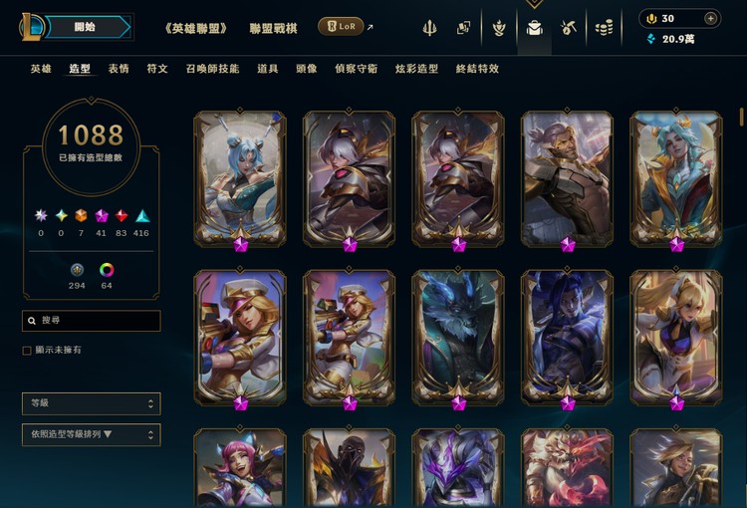Open the Store coins icon
This screenshot has height=508, width=747.
tap(605, 28)
